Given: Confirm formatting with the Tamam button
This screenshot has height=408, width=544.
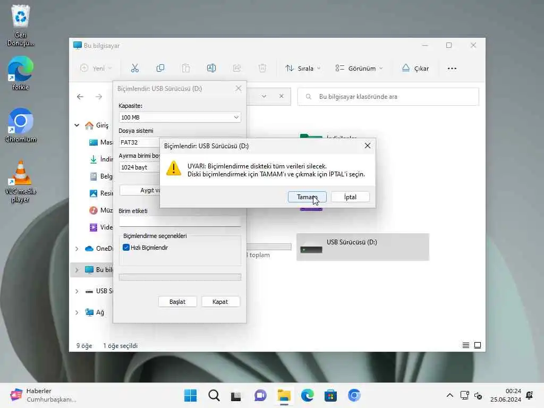Looking at the screenshot, I should [x=307, y=197].
